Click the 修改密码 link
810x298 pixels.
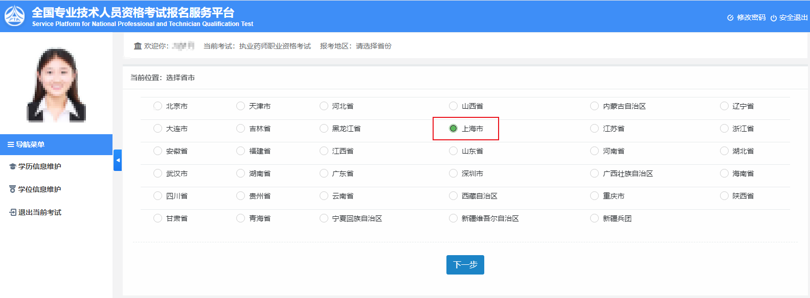coord(751,18)
